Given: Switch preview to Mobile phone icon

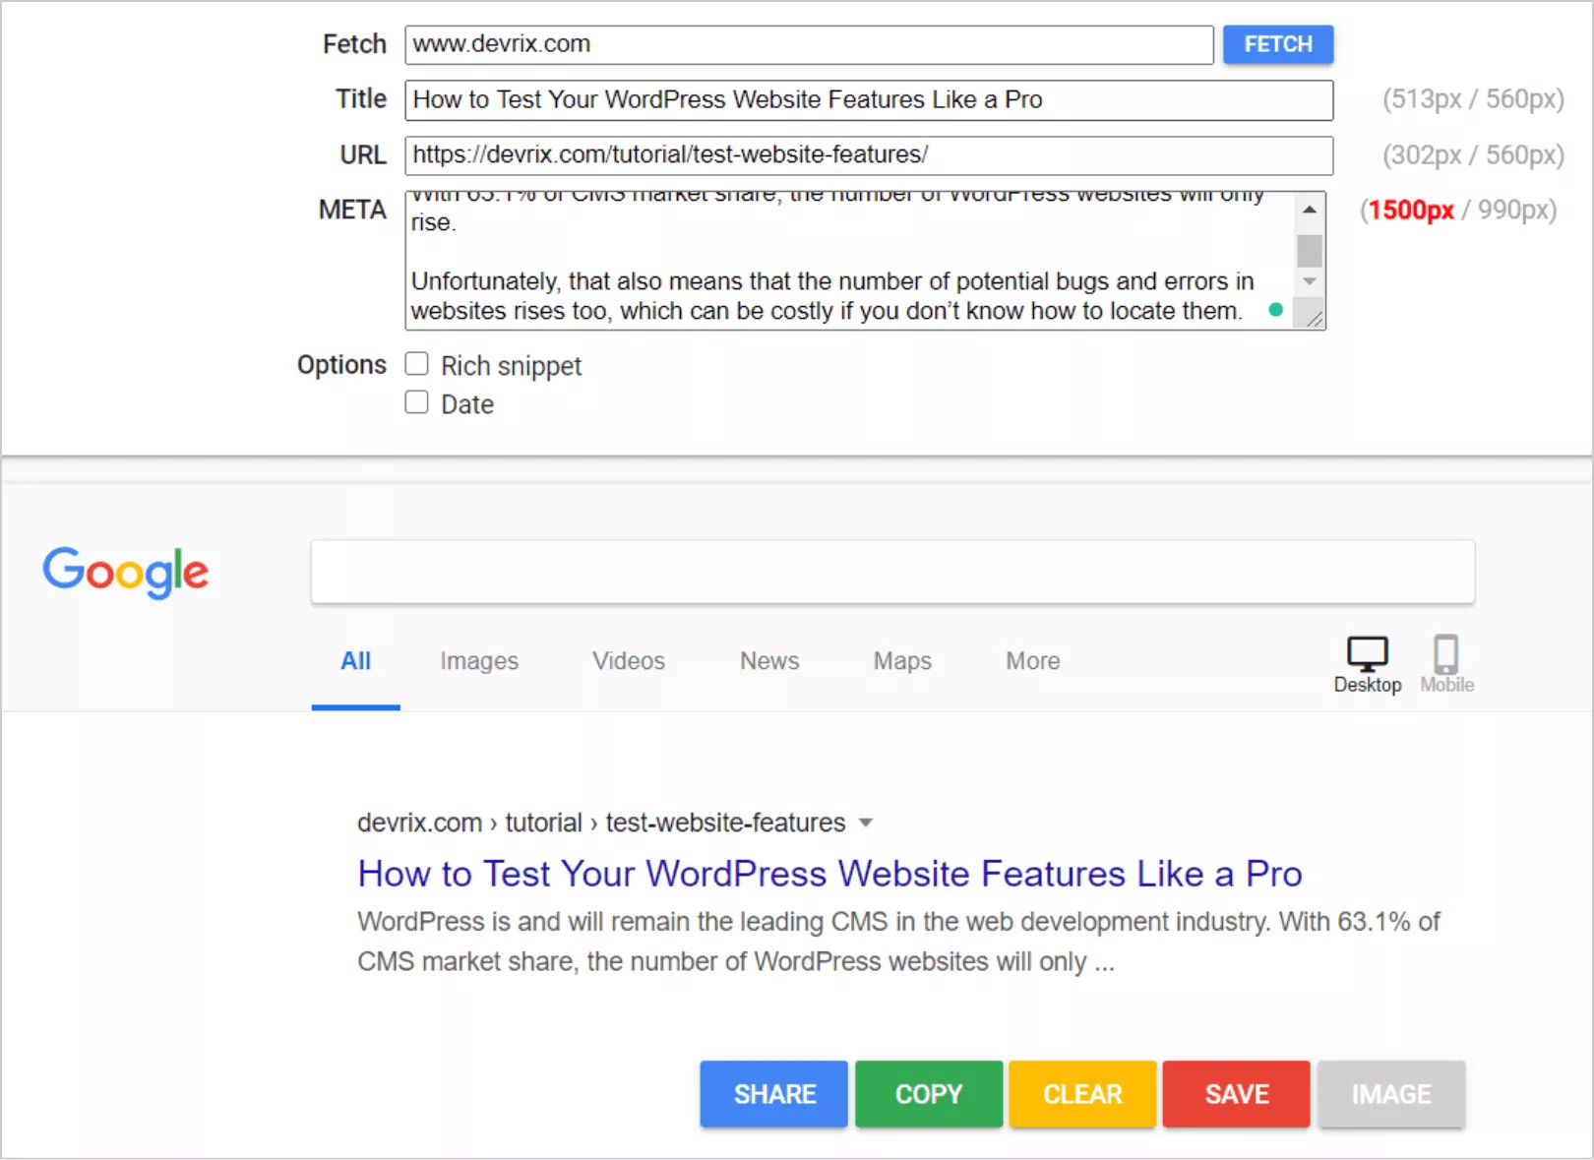Looking at the screenshot, I should point(1445,654).
